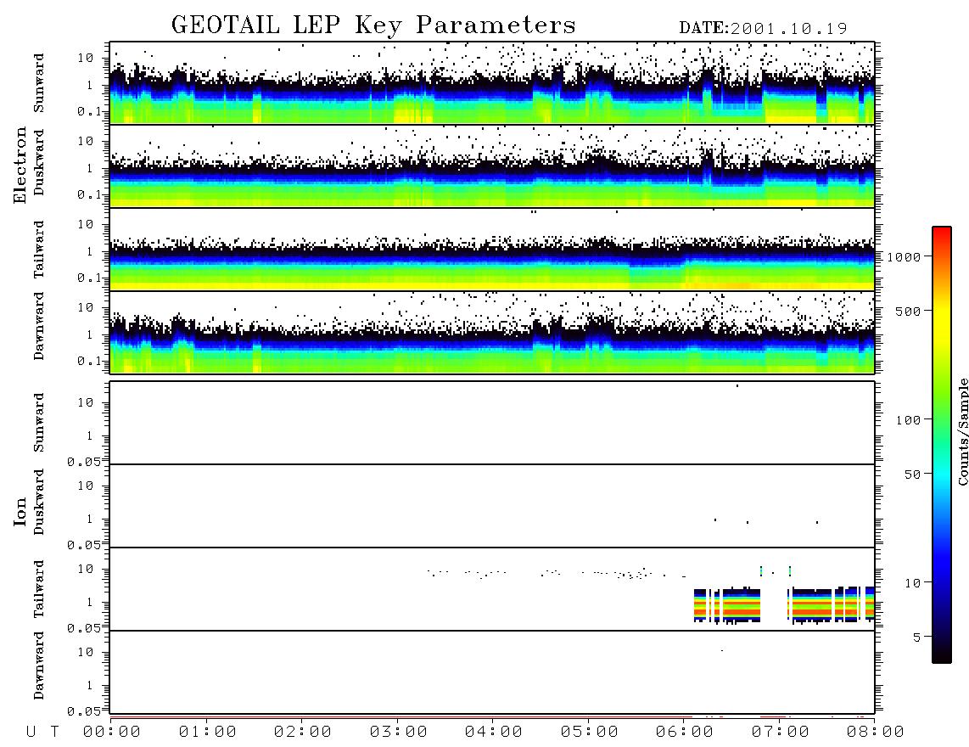
Task: Click the 01:00 time axis label
Action: (207, 733)
